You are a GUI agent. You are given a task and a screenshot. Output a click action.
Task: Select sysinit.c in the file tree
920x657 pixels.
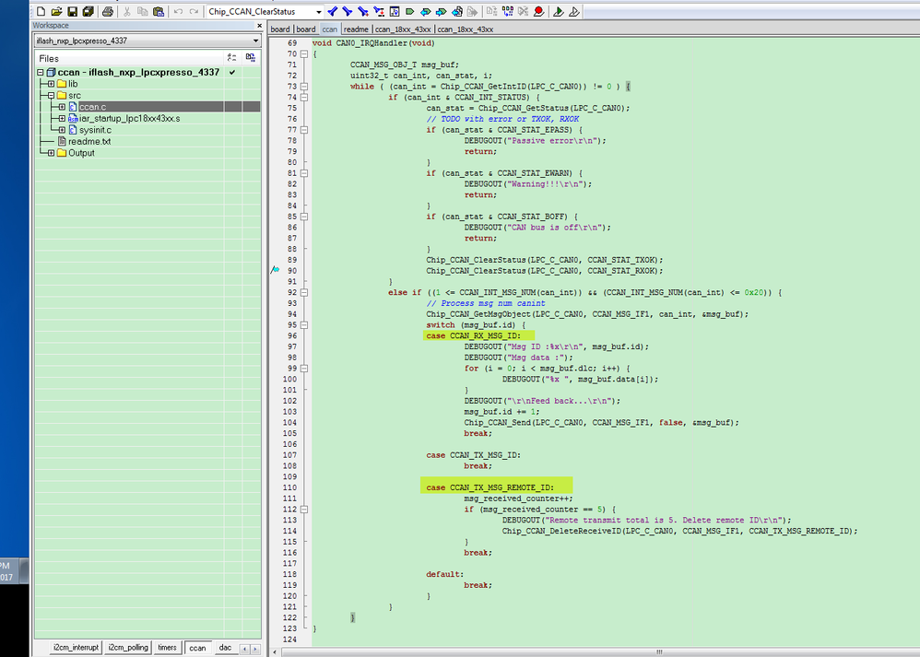(x=94, y=130)
